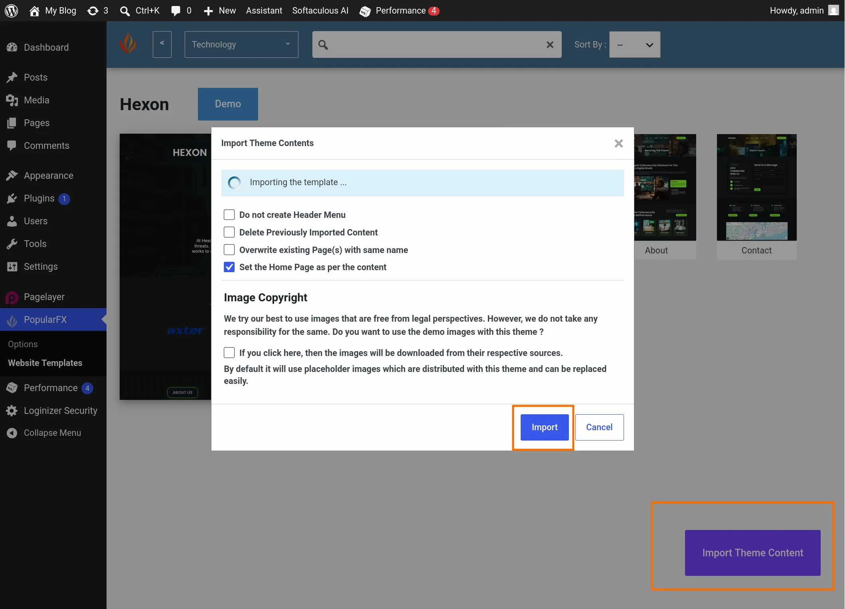The image size is (845, 609).
Task: Click the Performance speed icon in admin bar
Action: point(365,11)
